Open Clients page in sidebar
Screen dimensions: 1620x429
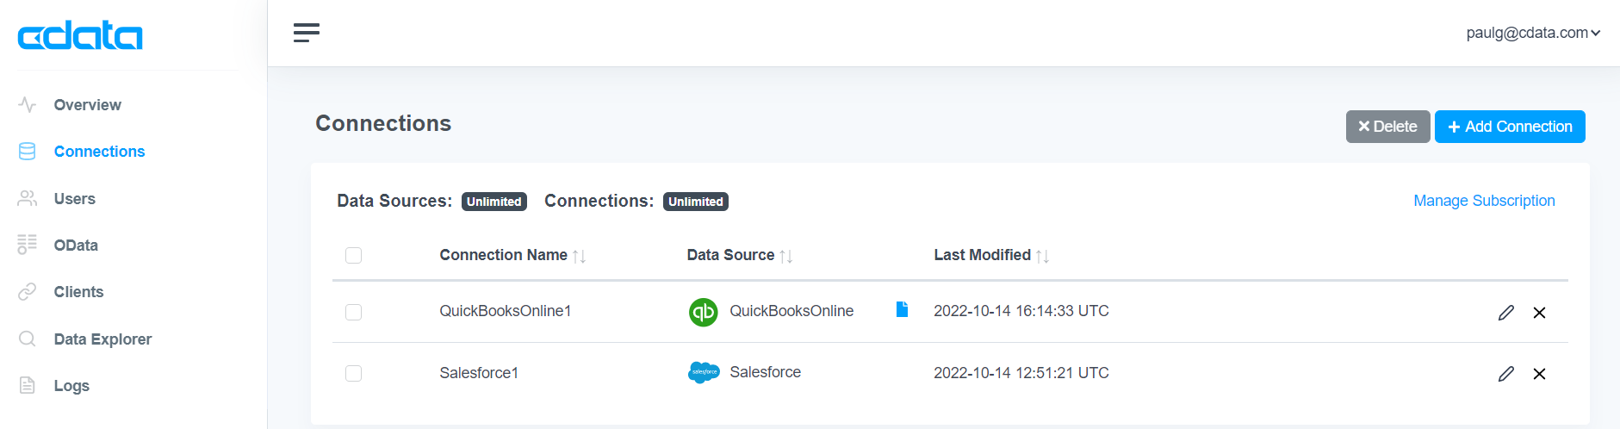point(78,292)
